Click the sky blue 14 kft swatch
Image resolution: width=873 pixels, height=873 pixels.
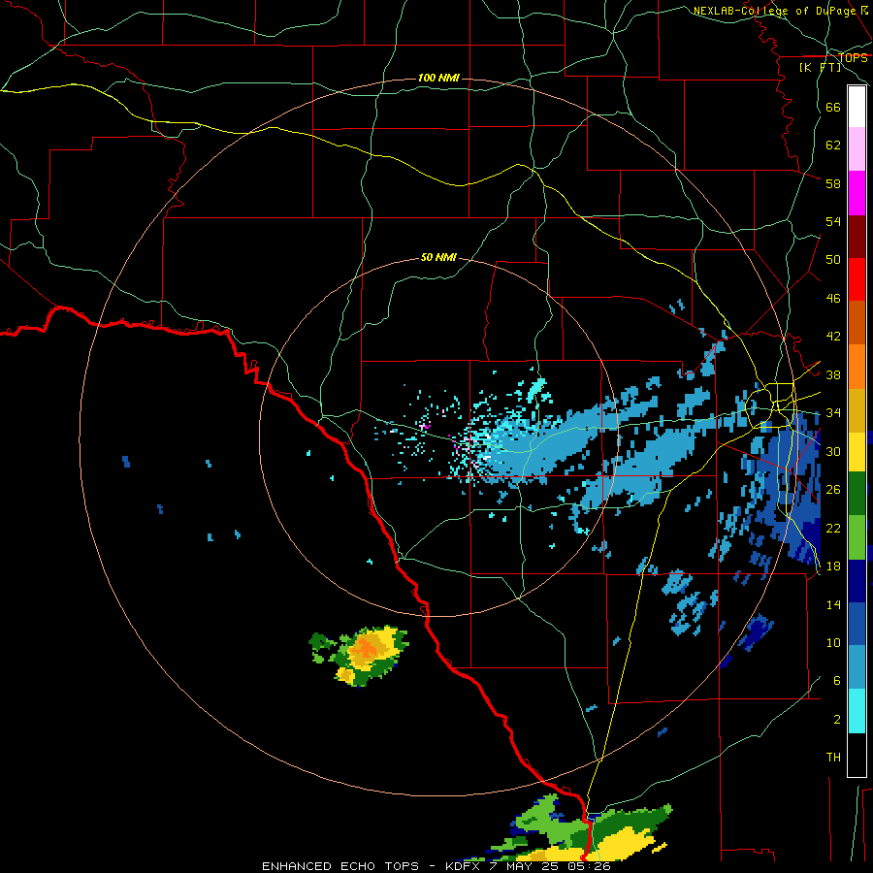[857, 667]
